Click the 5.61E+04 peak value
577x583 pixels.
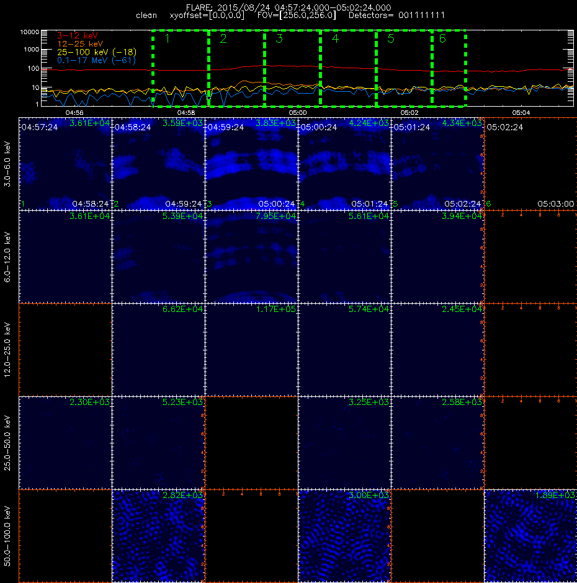coord(369,216)
